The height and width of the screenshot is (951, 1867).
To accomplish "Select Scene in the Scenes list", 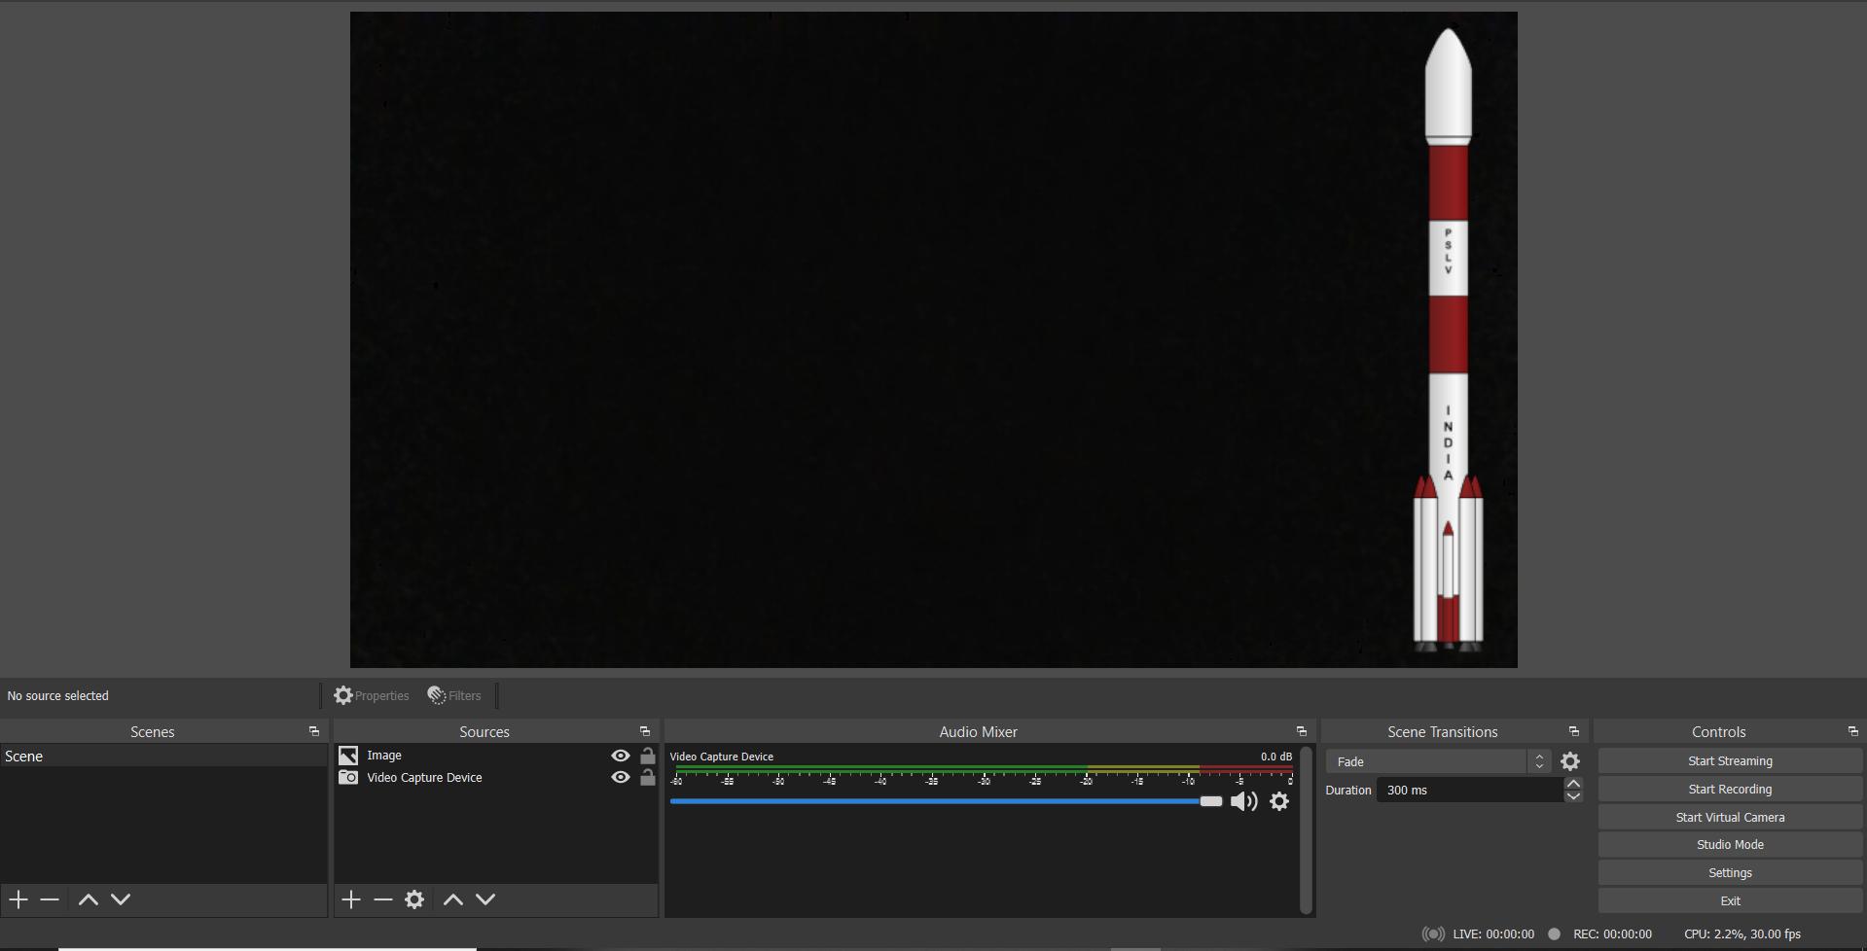I will 163,756.
